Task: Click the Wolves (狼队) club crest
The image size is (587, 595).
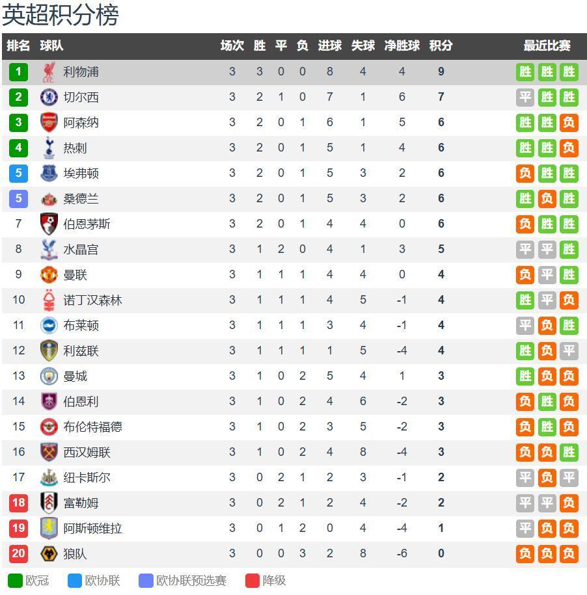Action: coord(49,554)
